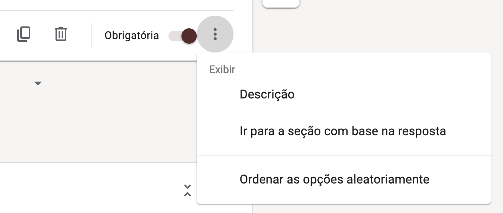Open the small dropdown arrow in the gray section
This screenshot has width=503, height=213.
38,83
